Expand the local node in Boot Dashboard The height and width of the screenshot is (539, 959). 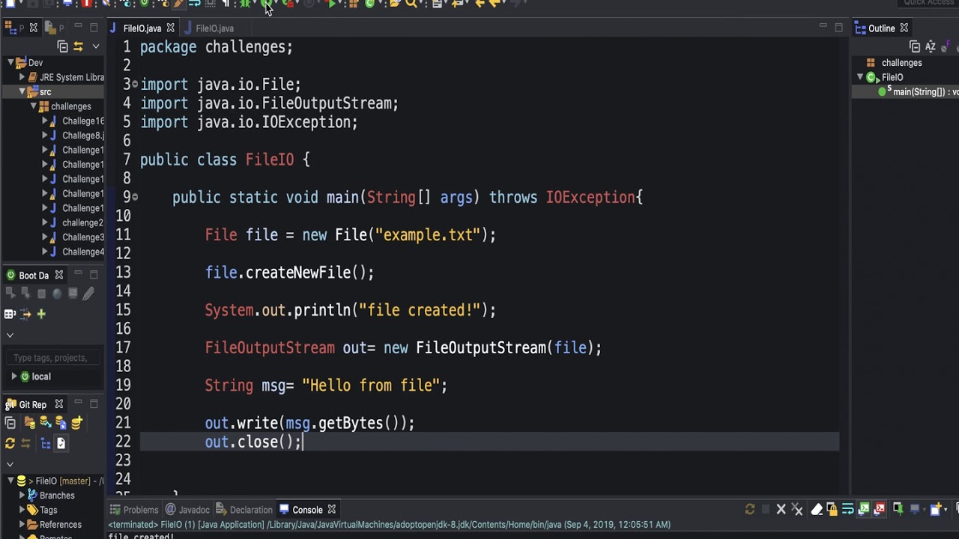(13, 377)
